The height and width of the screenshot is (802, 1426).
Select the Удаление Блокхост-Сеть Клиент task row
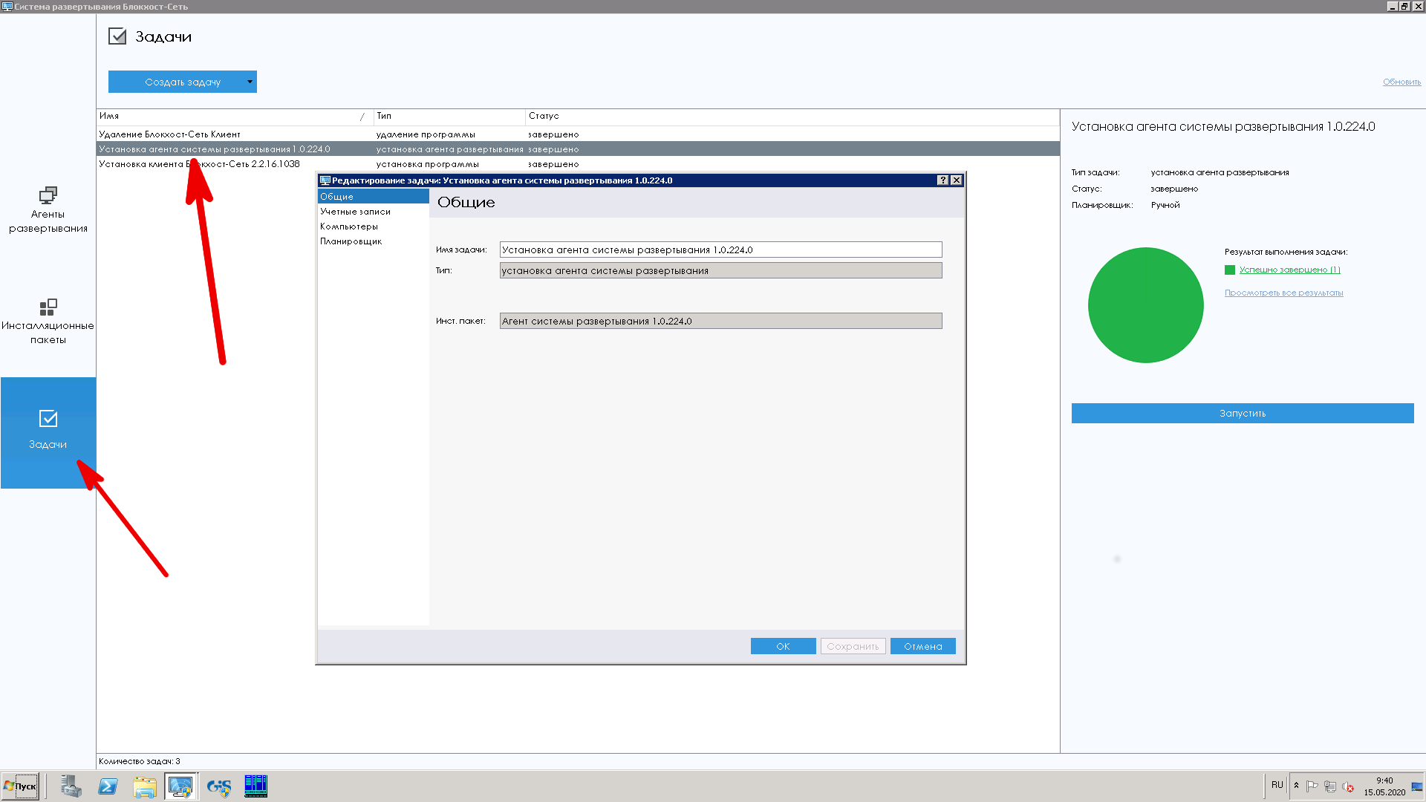578,134
